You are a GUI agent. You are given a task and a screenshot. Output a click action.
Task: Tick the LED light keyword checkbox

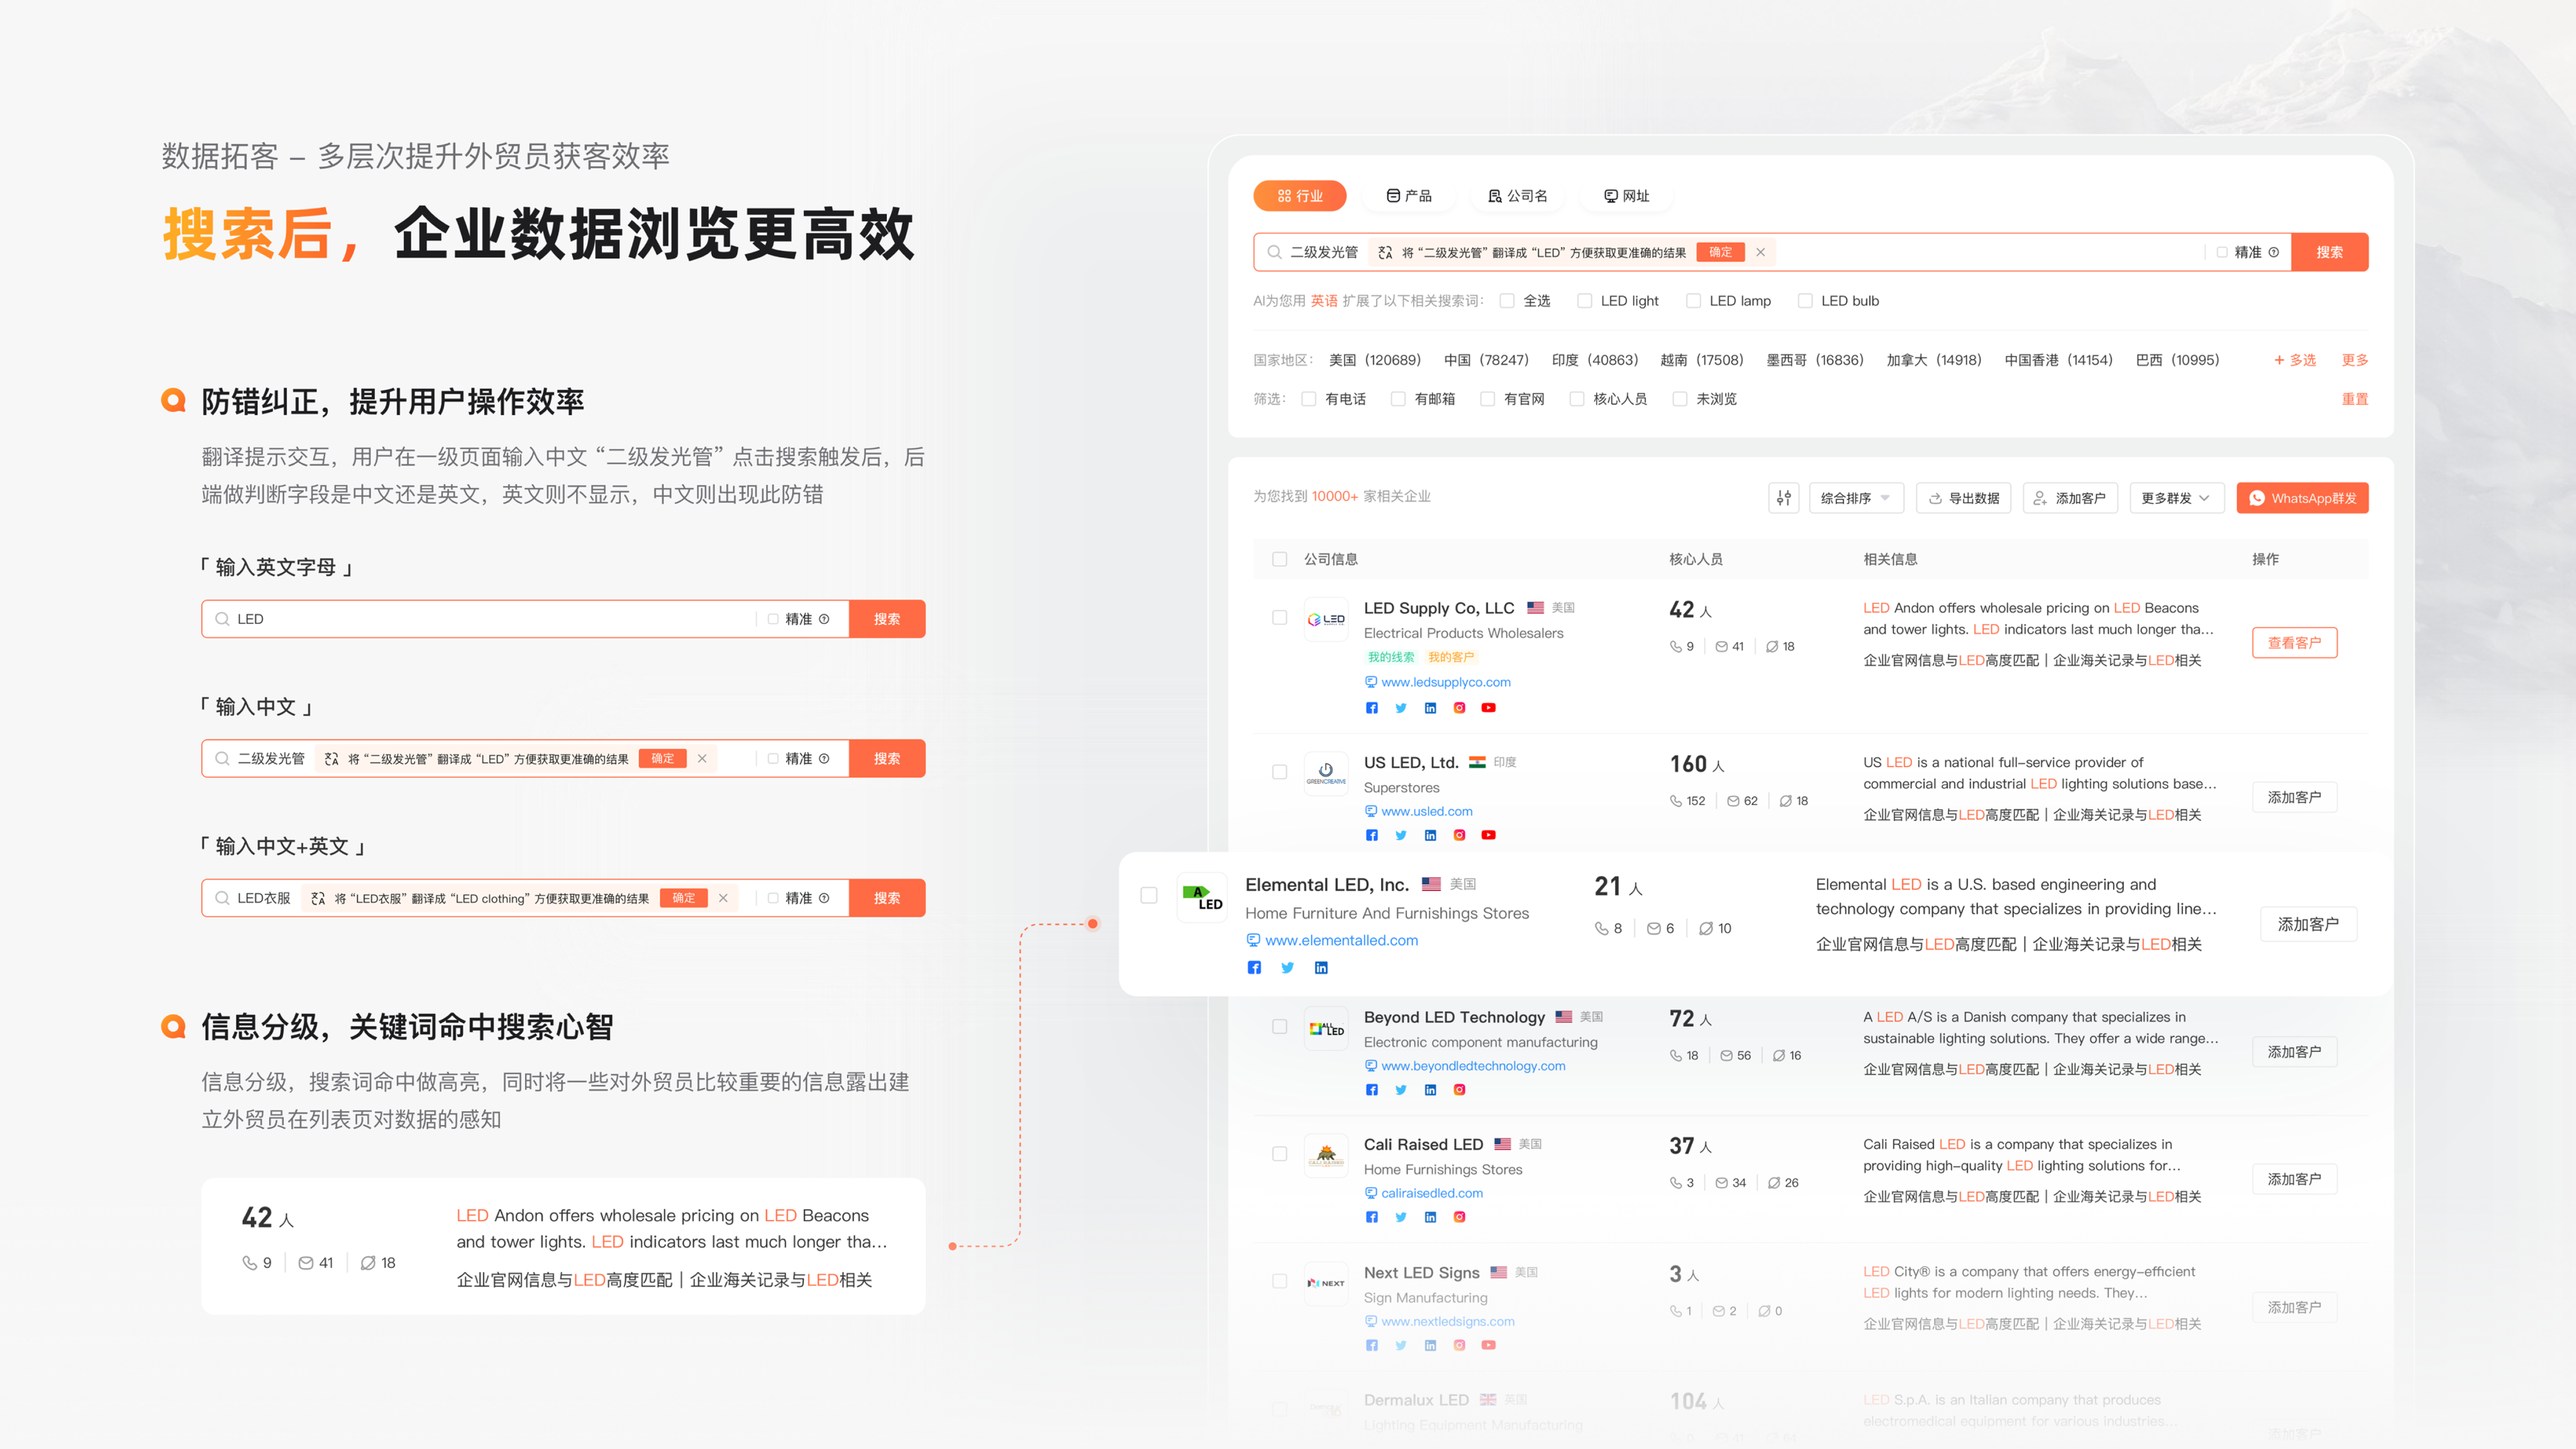tap(1584, 301)
